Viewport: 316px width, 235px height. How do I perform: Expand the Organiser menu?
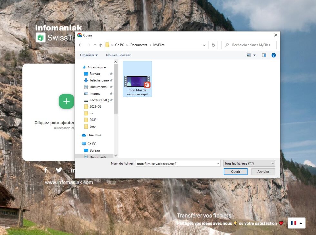(89, 55)
